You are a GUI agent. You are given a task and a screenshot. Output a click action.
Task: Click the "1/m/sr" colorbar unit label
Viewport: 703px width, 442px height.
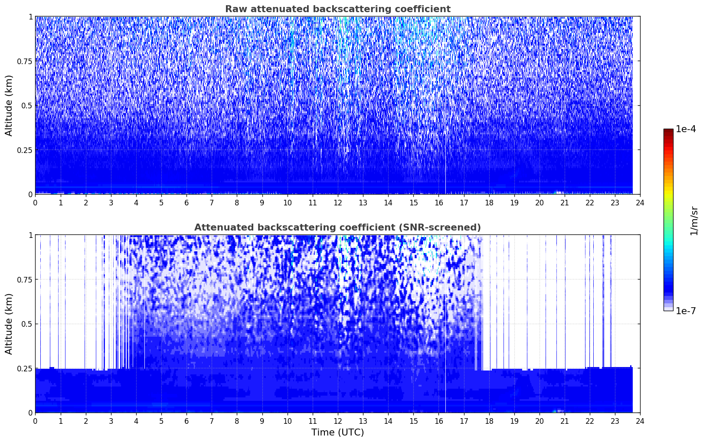point(694,221)
